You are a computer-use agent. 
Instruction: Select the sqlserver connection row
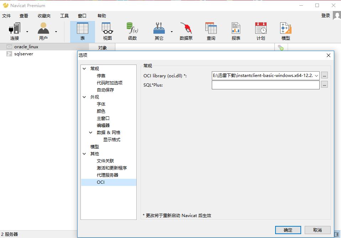[39, 54]
